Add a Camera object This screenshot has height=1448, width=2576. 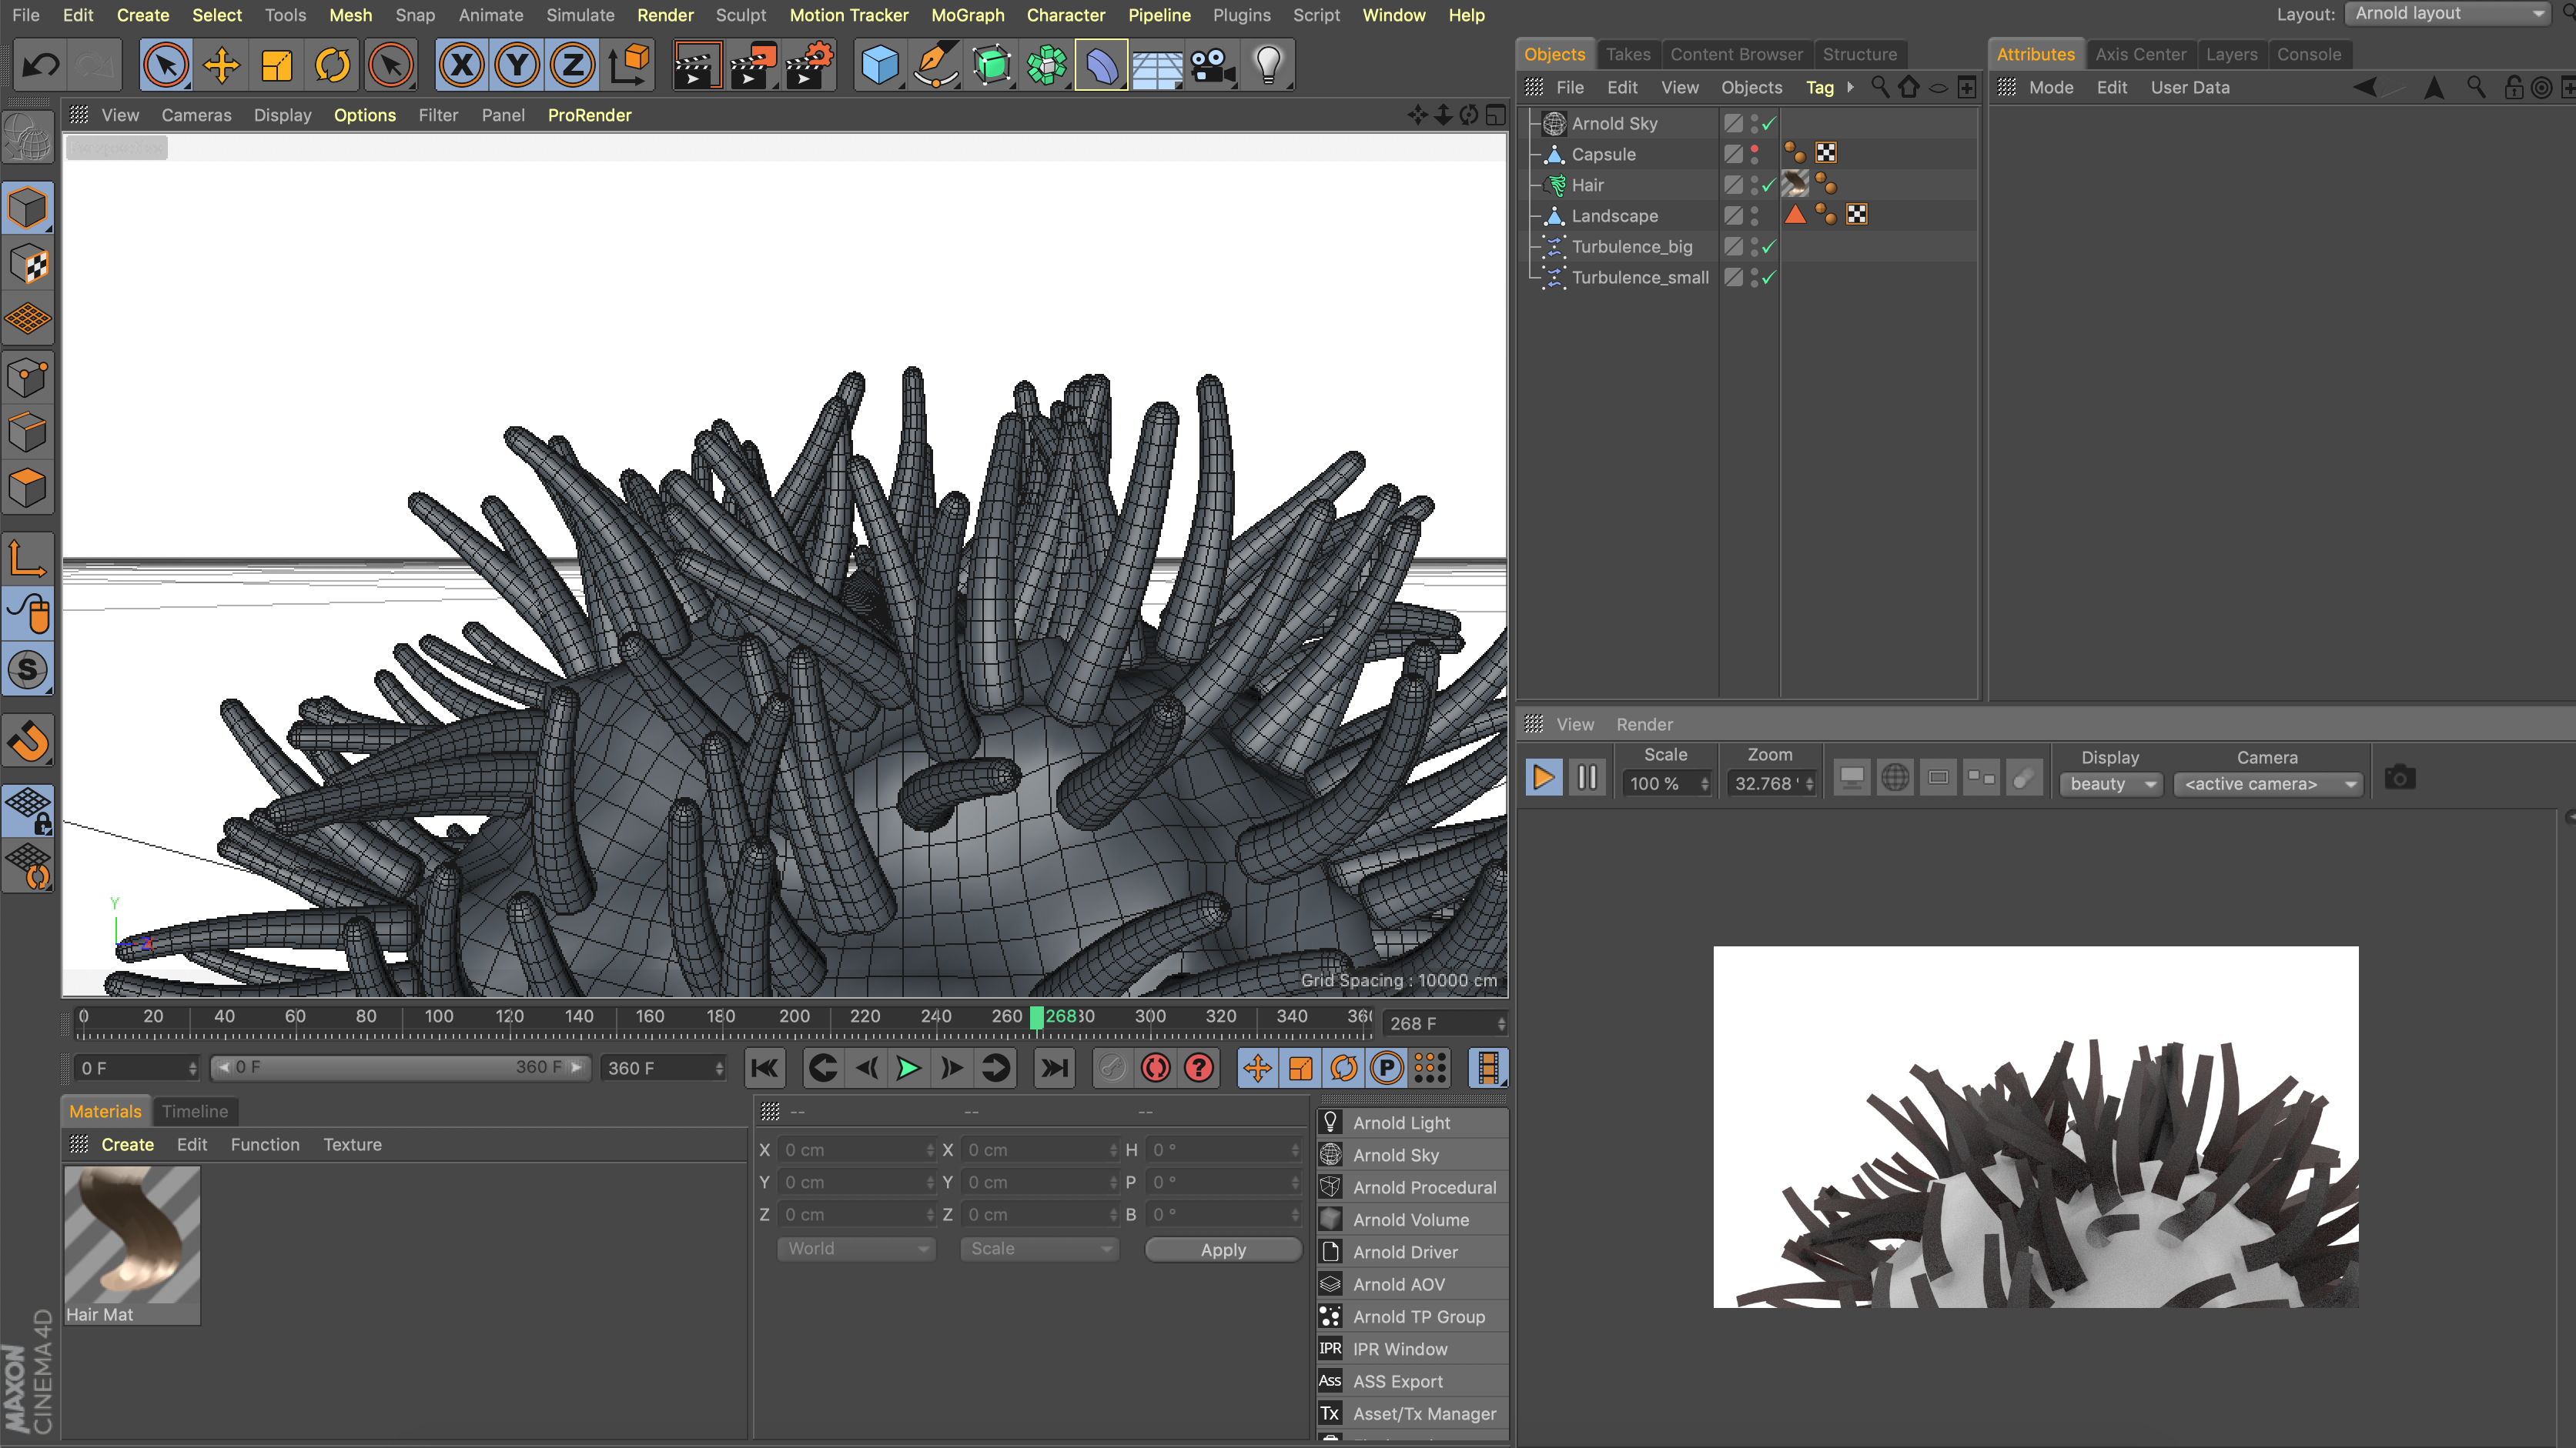pyautogui.click(x=1213, y=66)
